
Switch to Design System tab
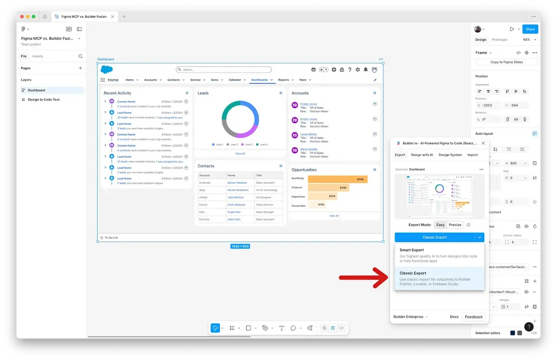point(450,155)
